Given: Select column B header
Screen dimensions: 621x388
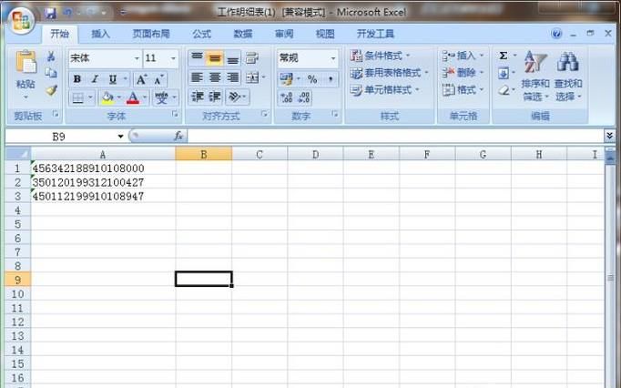Looking at the screenshot, I should click(x=204, y=154).
